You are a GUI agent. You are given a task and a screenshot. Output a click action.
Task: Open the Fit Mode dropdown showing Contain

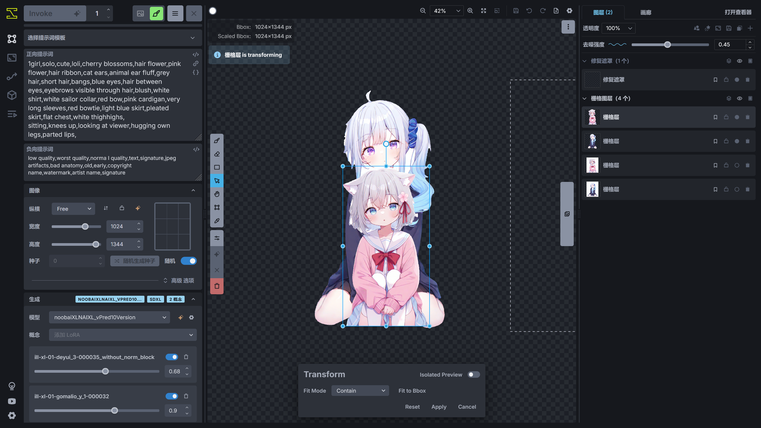click(x=360, y=391)
